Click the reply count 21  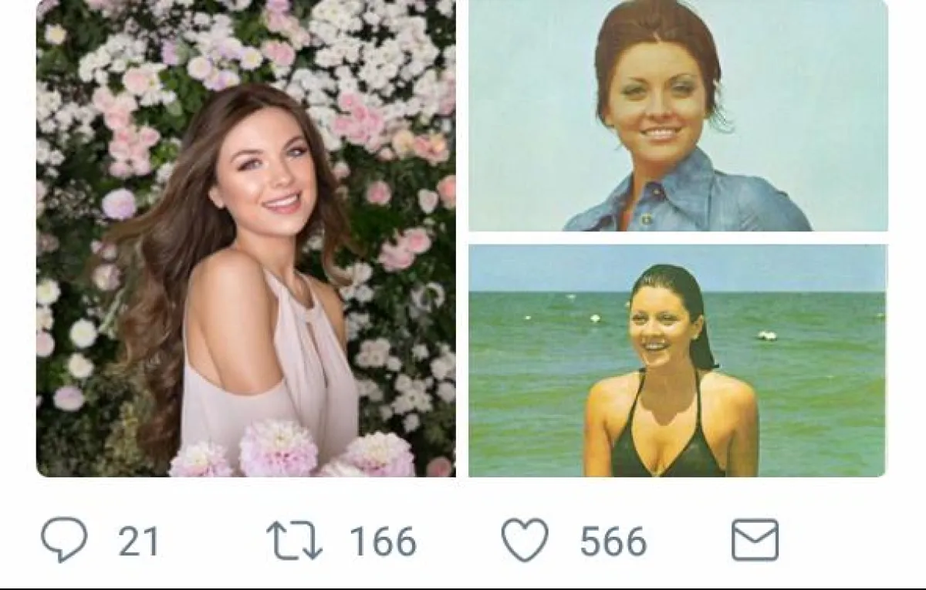click(x=139, y=541)
